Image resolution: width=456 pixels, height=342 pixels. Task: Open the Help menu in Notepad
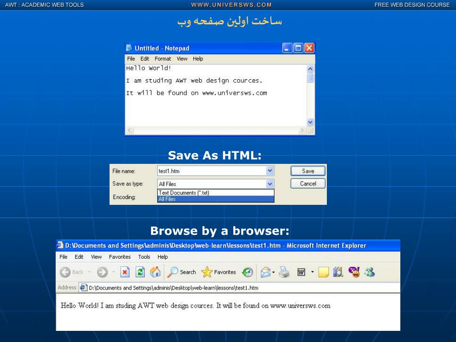tap(198, 59)
